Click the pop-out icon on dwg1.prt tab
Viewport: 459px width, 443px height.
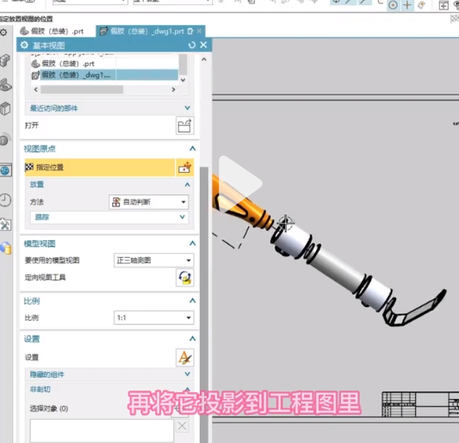(x=190, y=31)
